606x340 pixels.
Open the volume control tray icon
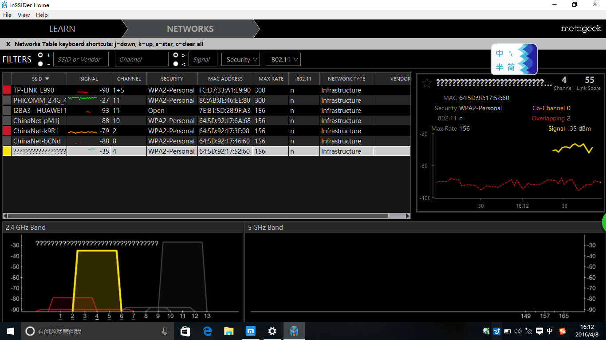(x=518, y=331)
